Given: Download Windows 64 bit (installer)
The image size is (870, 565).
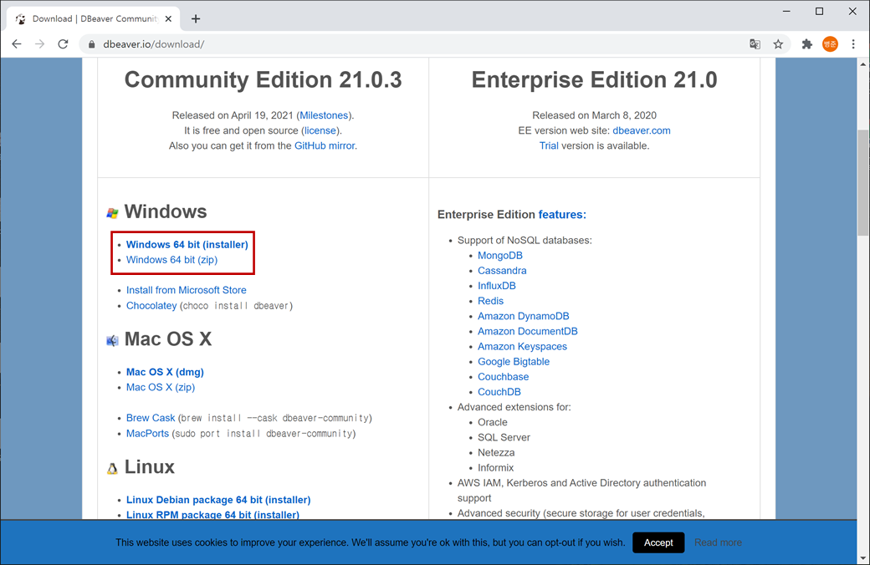Looking at the screenshot, I should (187, 245).
